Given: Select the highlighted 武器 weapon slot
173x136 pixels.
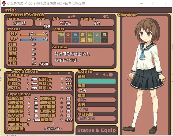Looking at the screenshot, I should point(97,81).
